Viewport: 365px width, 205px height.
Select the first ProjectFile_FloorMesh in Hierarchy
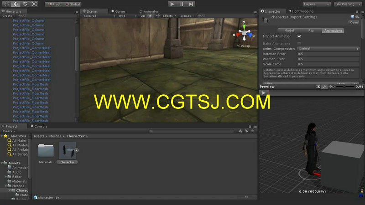pyautogui.click(x=30, y=84)
